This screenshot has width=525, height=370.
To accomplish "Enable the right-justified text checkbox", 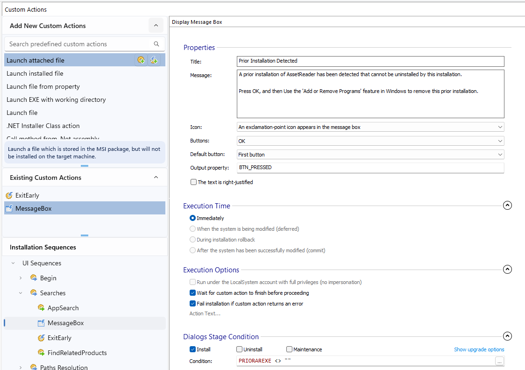I will tap(193, 182).
